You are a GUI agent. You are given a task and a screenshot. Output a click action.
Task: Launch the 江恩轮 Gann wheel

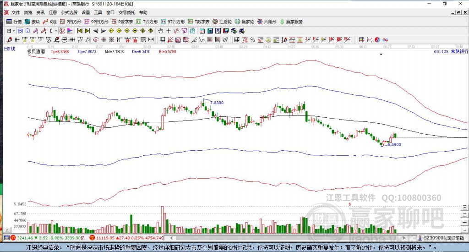point(222,22)
